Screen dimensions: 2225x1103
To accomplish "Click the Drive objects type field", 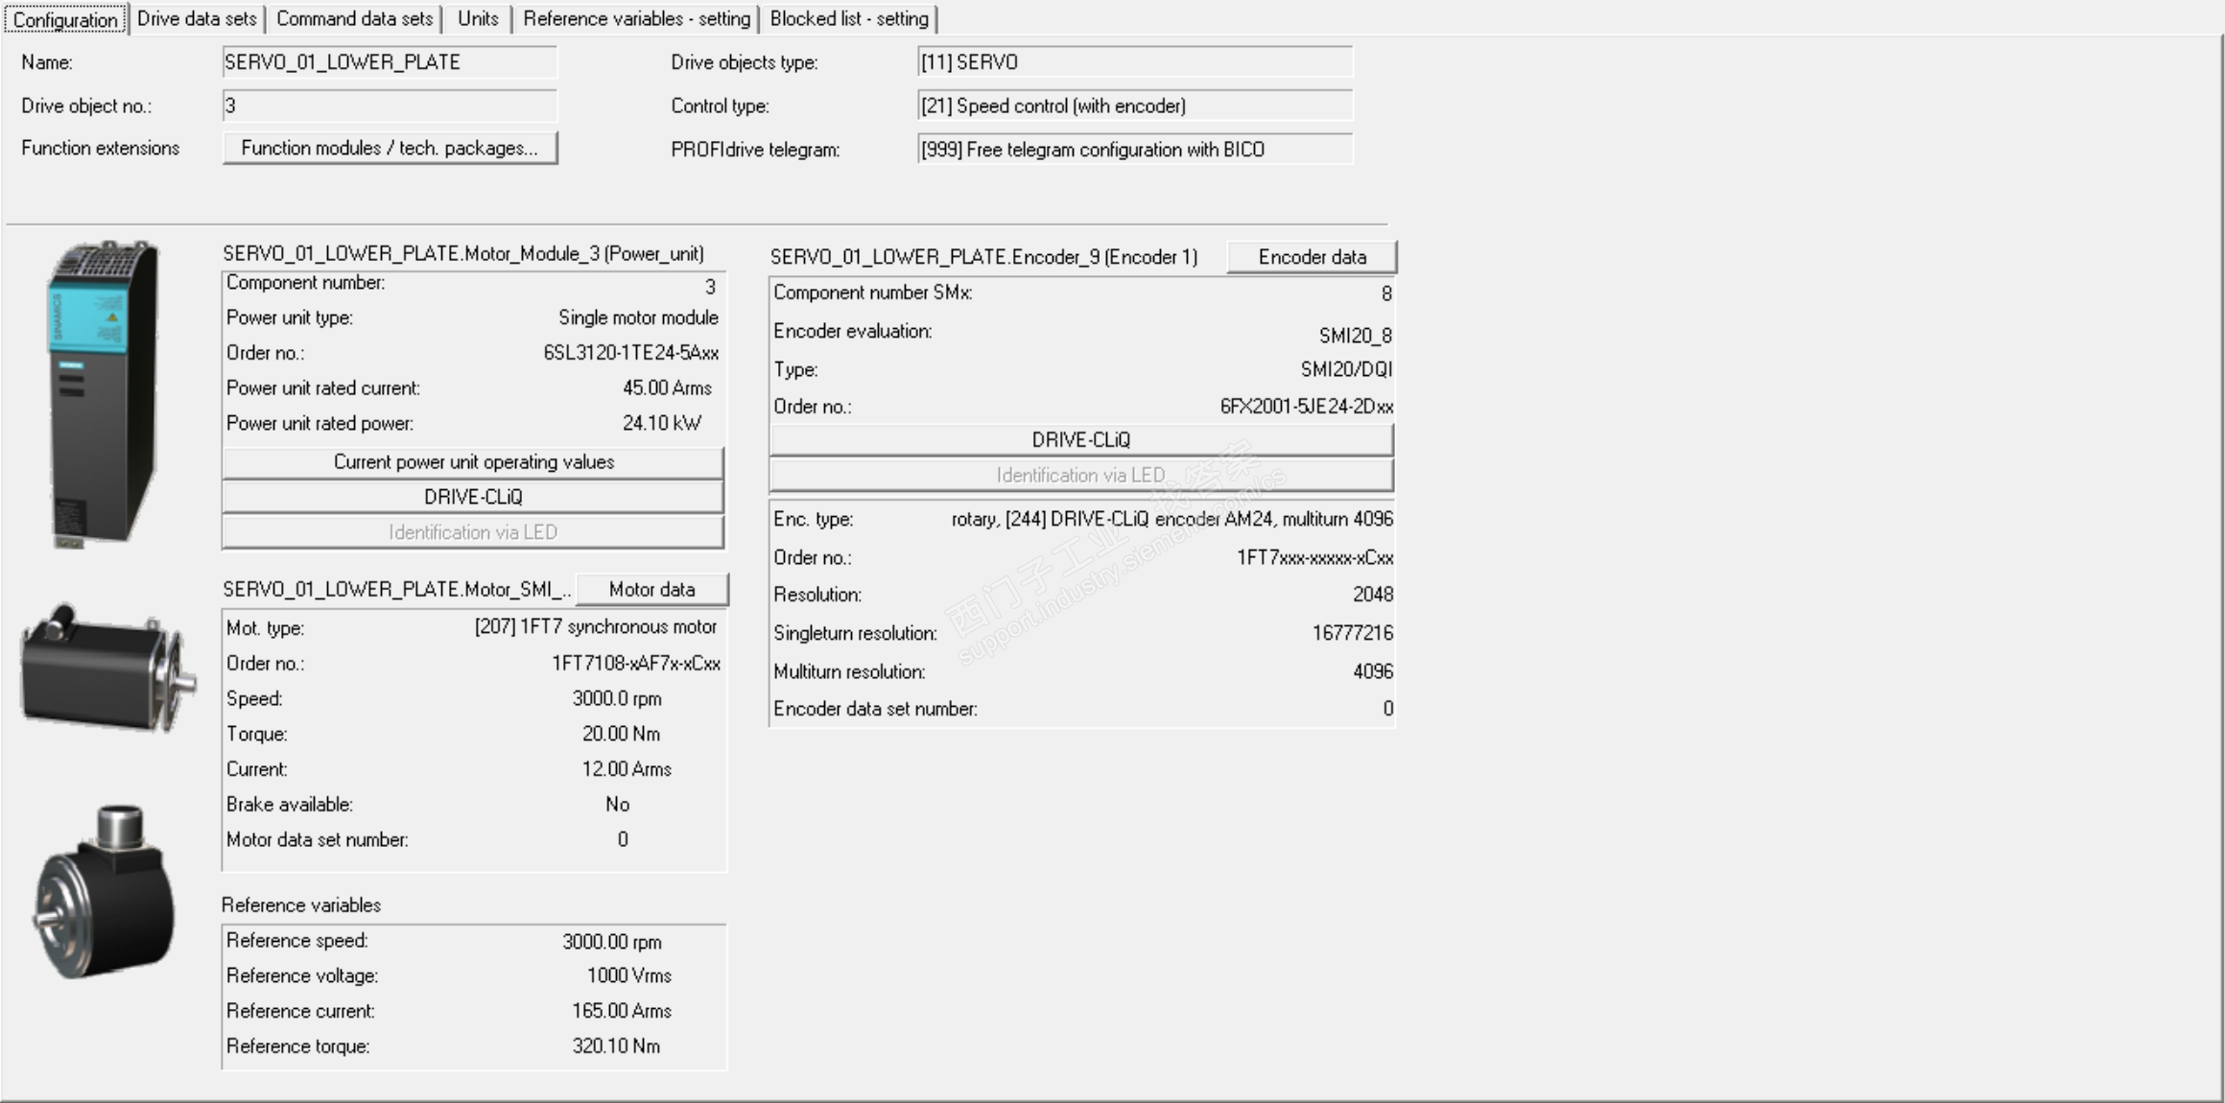I will coord(1134,62).
